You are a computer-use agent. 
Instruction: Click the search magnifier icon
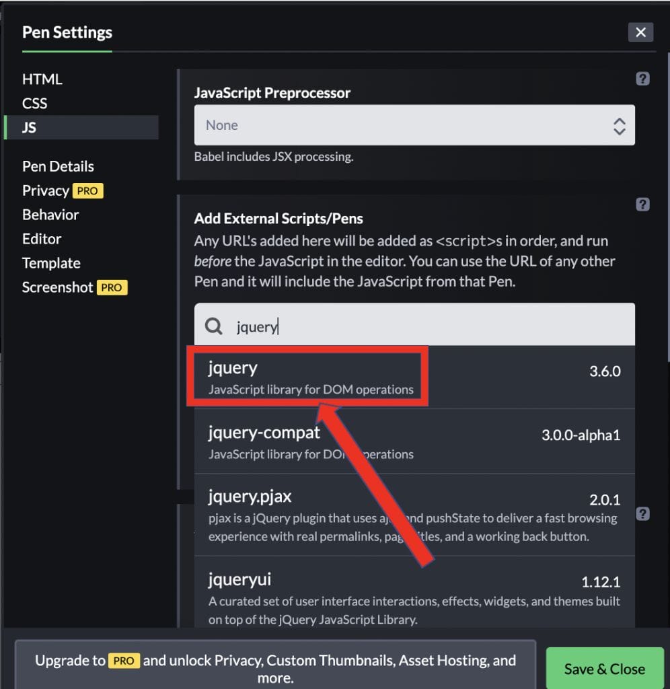pos(214,326)
